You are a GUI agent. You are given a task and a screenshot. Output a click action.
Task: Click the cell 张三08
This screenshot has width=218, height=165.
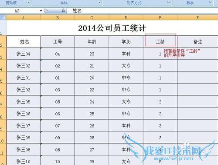coord(23,149)
